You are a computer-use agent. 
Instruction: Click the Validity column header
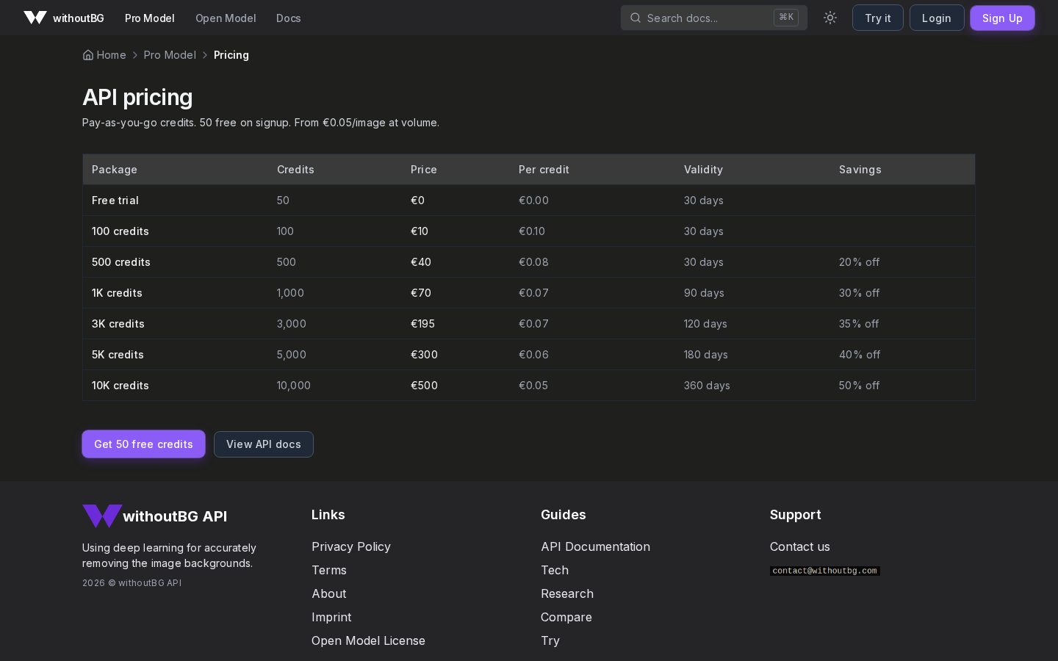[703, 170]
